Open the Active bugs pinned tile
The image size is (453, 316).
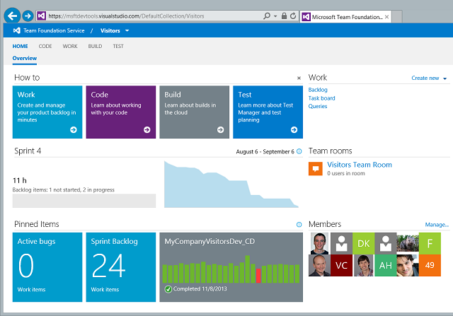point(47,267)
